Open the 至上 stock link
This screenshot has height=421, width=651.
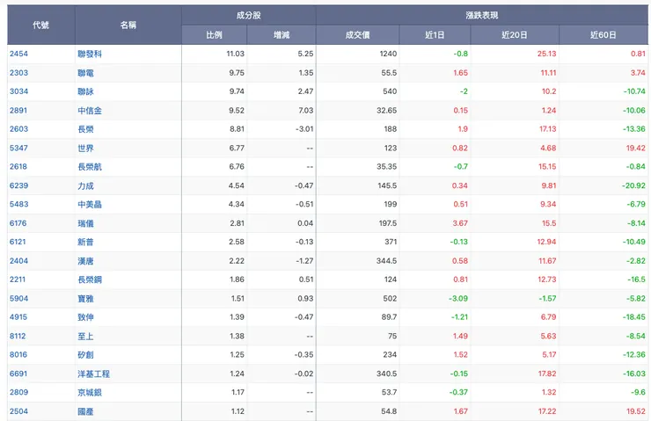click(85, 337)
